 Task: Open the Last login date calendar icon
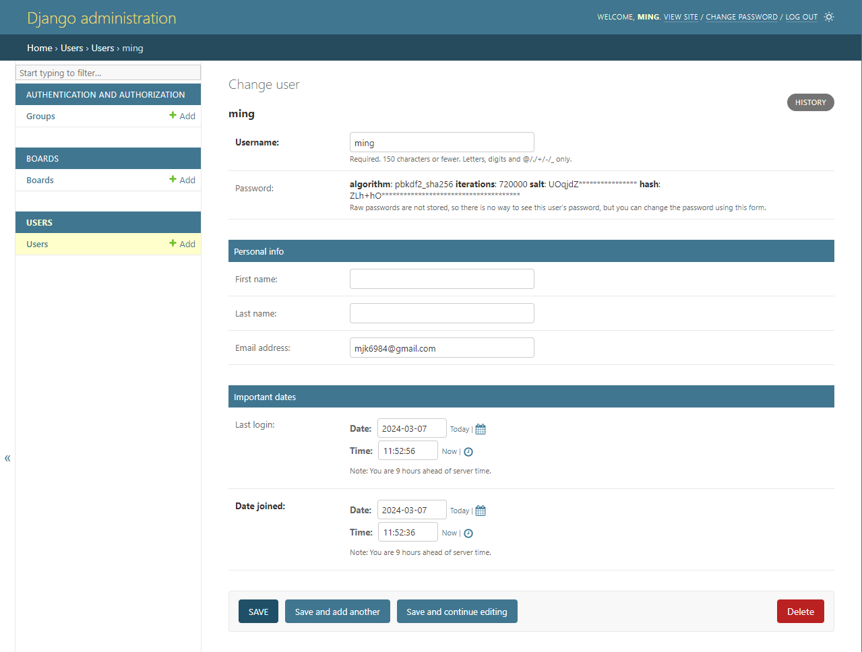pos(481,429)
